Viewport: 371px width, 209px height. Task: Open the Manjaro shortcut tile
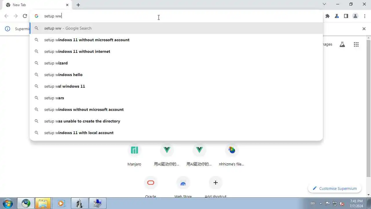coord(134,155)
